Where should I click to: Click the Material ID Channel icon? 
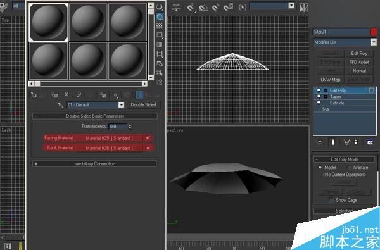pos(116,95)
